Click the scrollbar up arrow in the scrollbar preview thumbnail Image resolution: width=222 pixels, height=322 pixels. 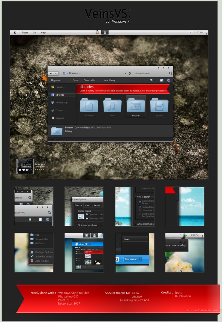click(x=177, y=195)
